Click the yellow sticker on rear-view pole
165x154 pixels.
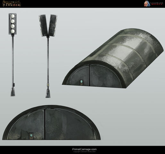pyautogui.click(x=48, y=85)
